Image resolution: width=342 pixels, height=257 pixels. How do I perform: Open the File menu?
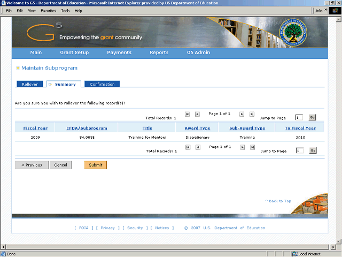9,11
